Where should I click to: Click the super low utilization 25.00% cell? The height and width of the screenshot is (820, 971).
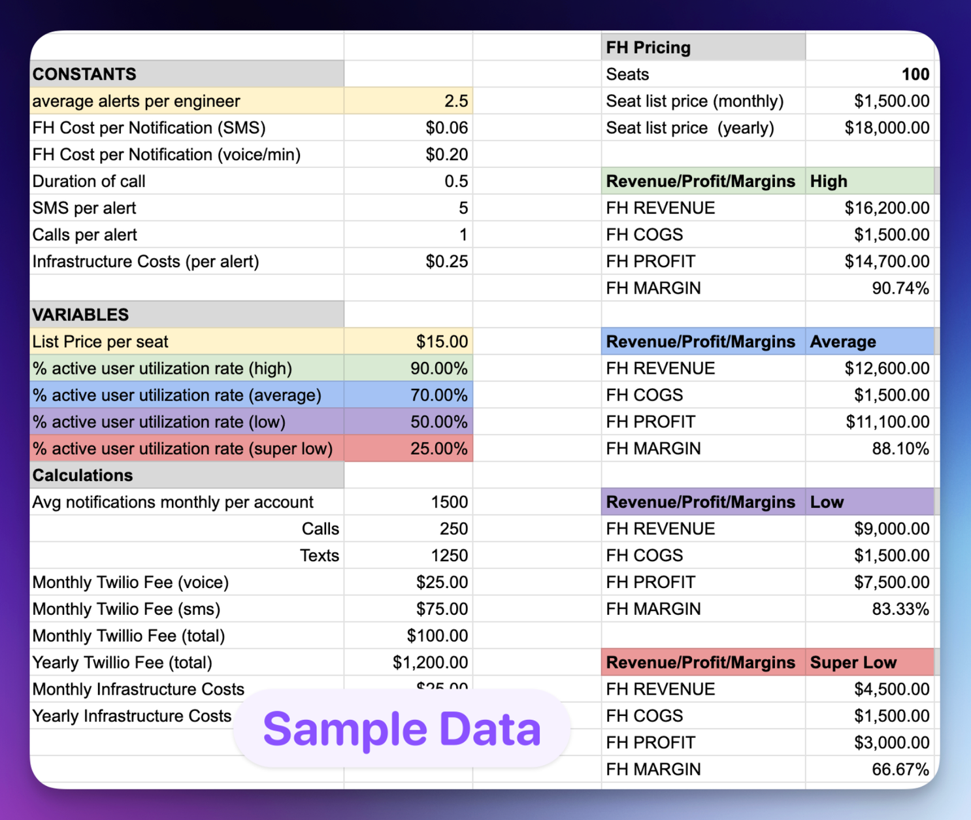click(x=408, y=448)
